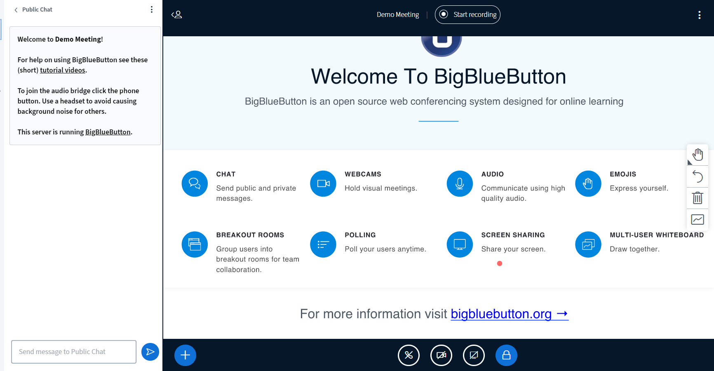Hide the user list panel
This screenshot has width=714, height=371.
tap(177, 14)
